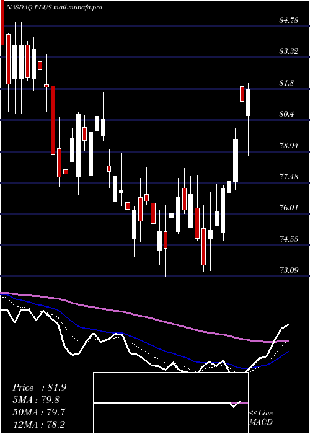
Task: Click the 74.55 price axis label
Action: click(289, 239)
